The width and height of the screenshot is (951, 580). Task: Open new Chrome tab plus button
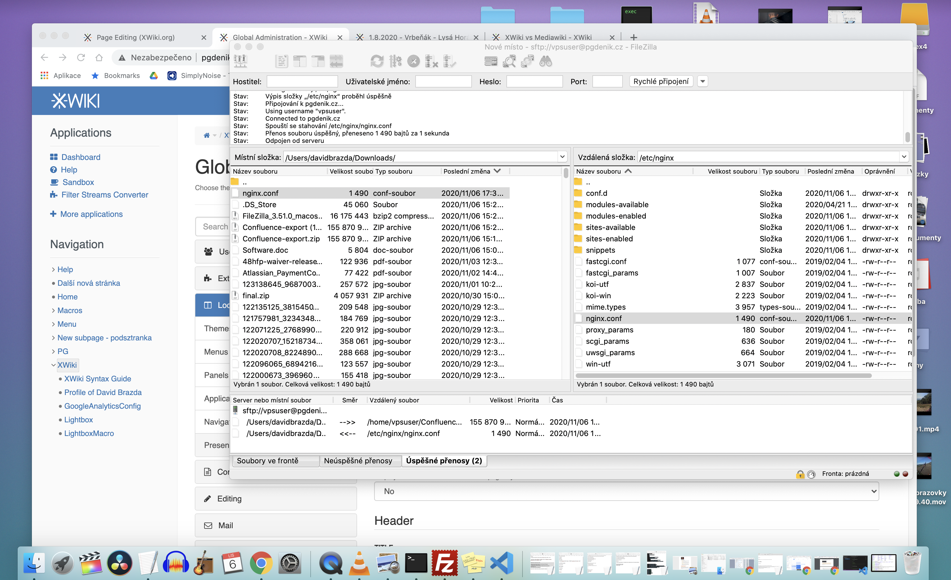pyautogui.click(x=633, y=38)
